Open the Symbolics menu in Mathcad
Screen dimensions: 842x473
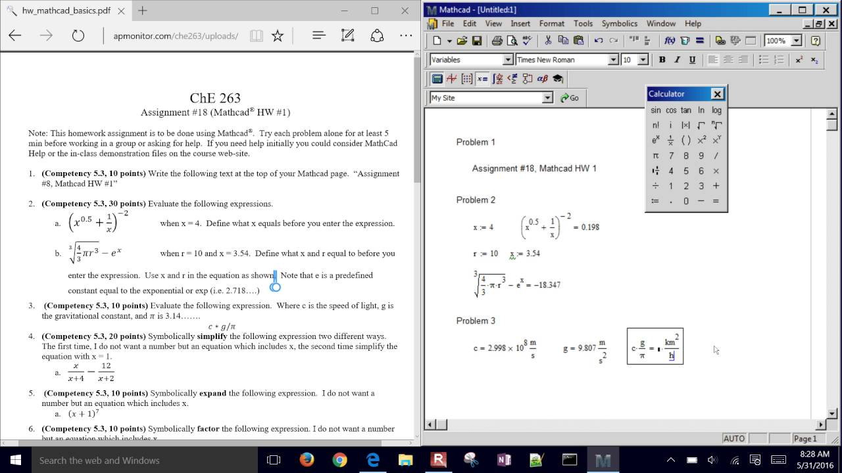coord(620,24)
